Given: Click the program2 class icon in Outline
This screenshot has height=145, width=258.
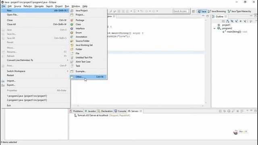Looking at the screenshot, I should tap(219, 28).
